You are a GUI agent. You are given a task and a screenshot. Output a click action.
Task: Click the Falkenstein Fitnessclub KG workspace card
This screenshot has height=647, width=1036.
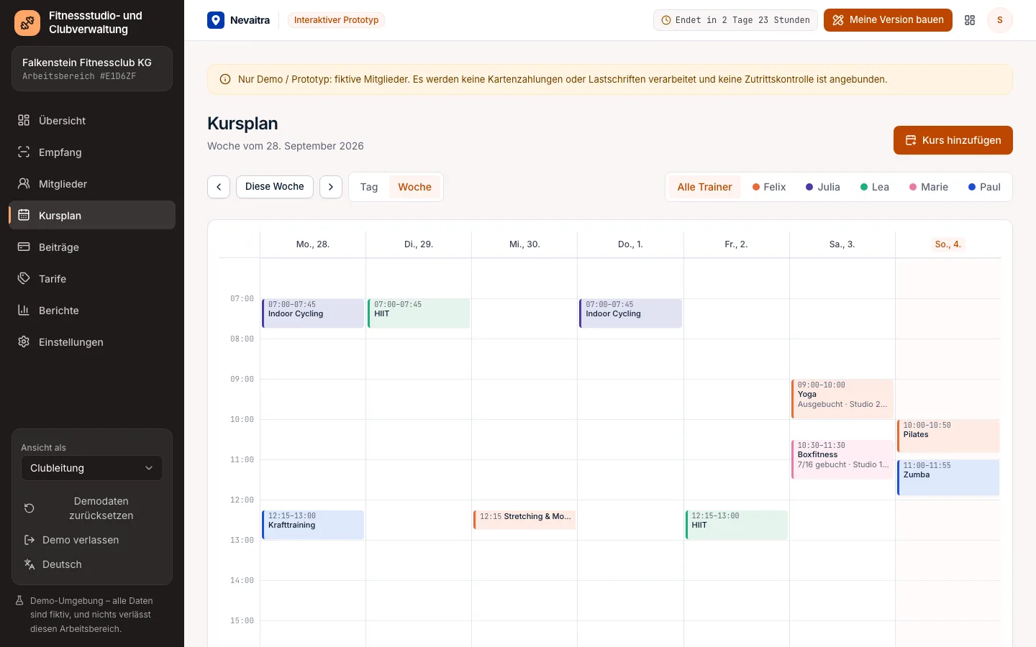tap(92, 69)
